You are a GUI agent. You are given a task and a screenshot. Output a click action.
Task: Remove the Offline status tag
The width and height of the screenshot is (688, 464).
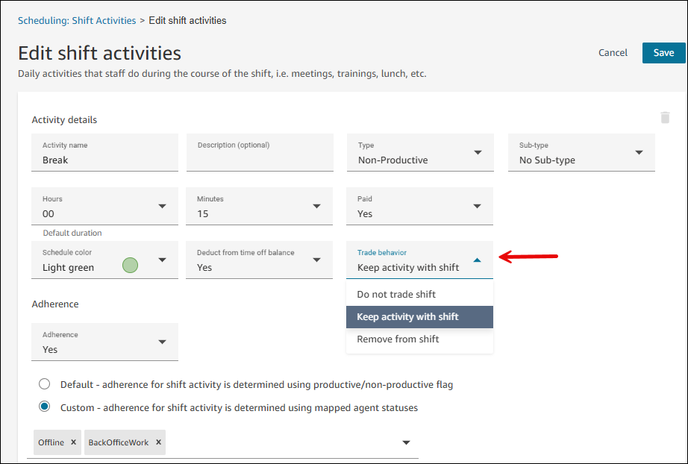point(73,442)
